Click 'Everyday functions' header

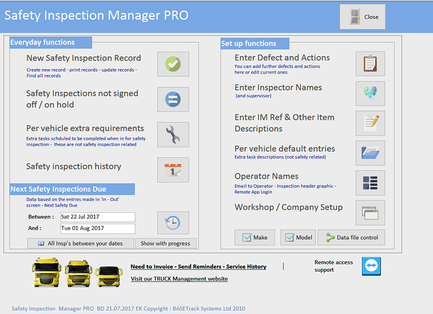click(x=51, y=43)
